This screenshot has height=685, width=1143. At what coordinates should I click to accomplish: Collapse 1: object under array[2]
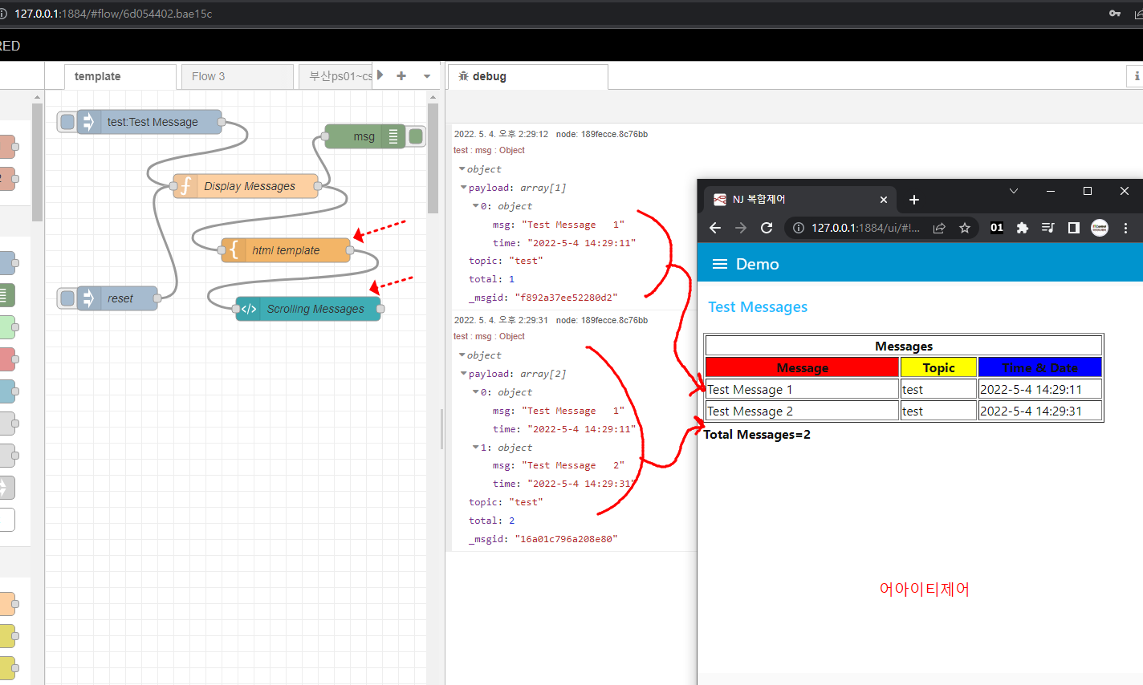click(476, 448)
